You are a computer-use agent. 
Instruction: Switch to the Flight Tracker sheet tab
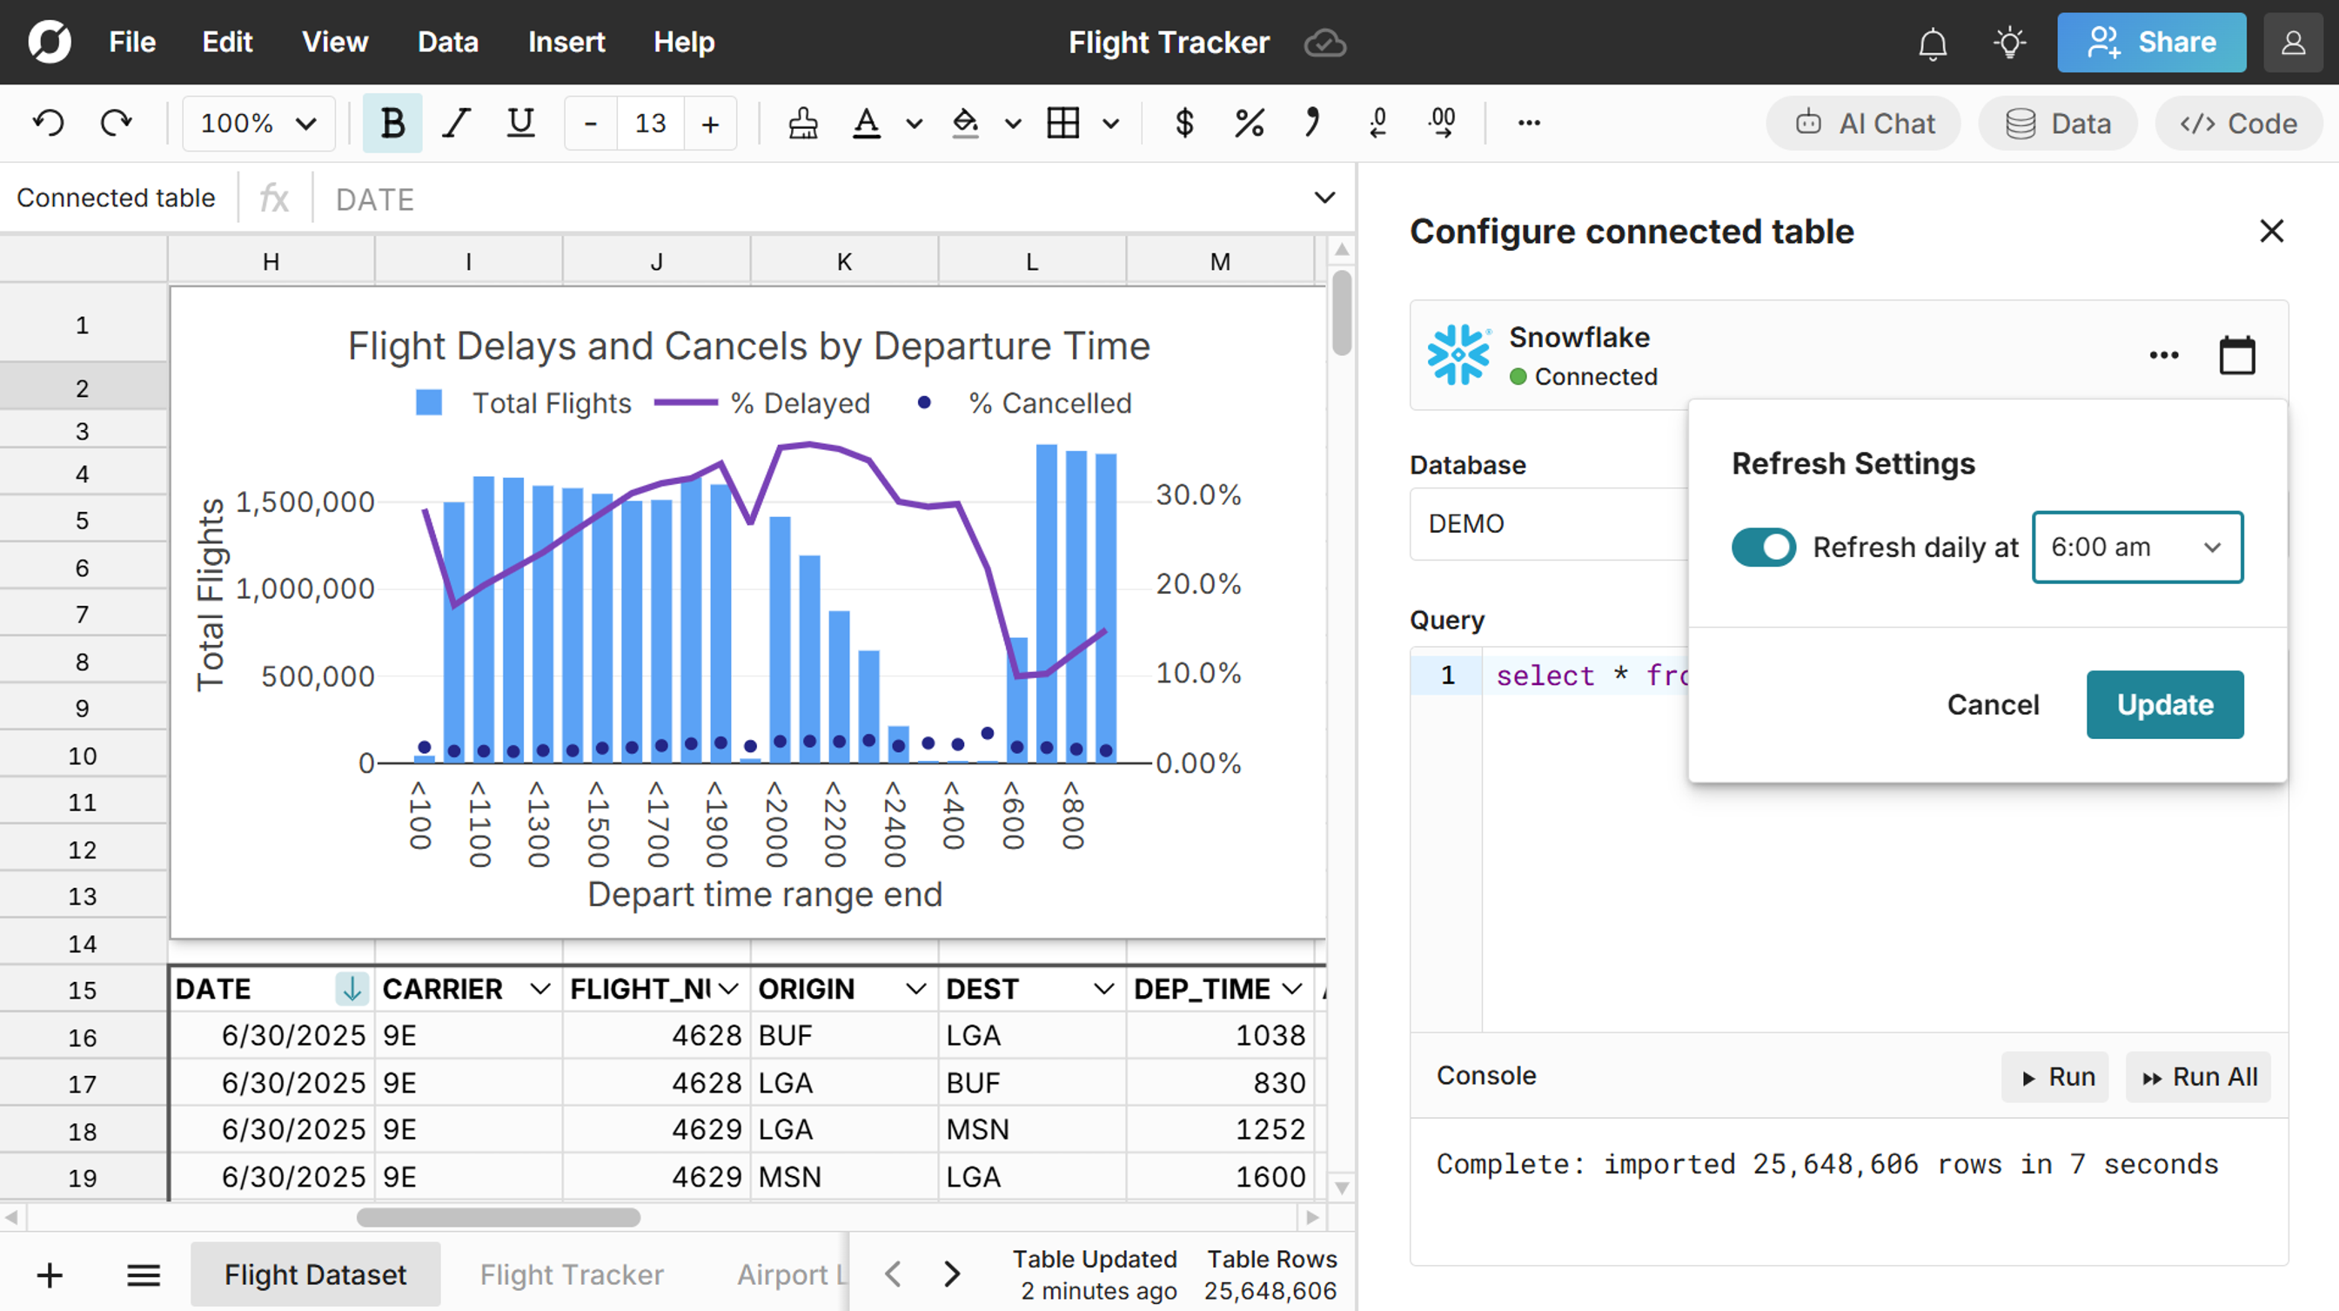pos(571,1274)
